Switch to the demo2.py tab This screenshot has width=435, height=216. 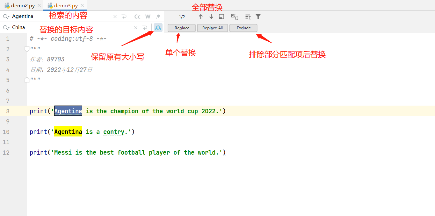point(23,6)
